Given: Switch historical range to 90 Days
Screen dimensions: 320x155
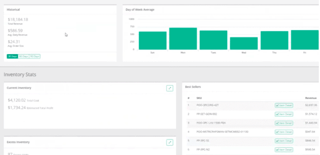Looking at the screenshot, I should tap(35, 56).
